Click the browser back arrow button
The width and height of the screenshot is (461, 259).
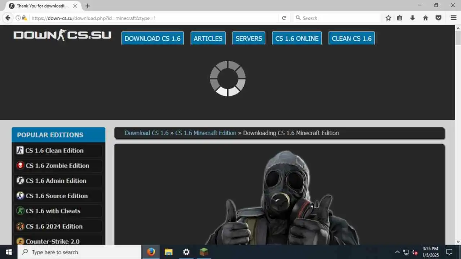[8, 18]
